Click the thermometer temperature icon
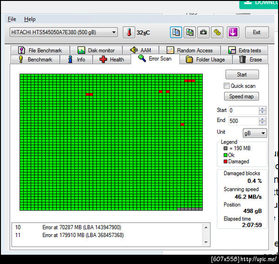This screenshot has width=279, height=264. point(129,32)
